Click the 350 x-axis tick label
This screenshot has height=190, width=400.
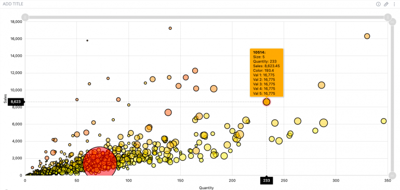388,181
